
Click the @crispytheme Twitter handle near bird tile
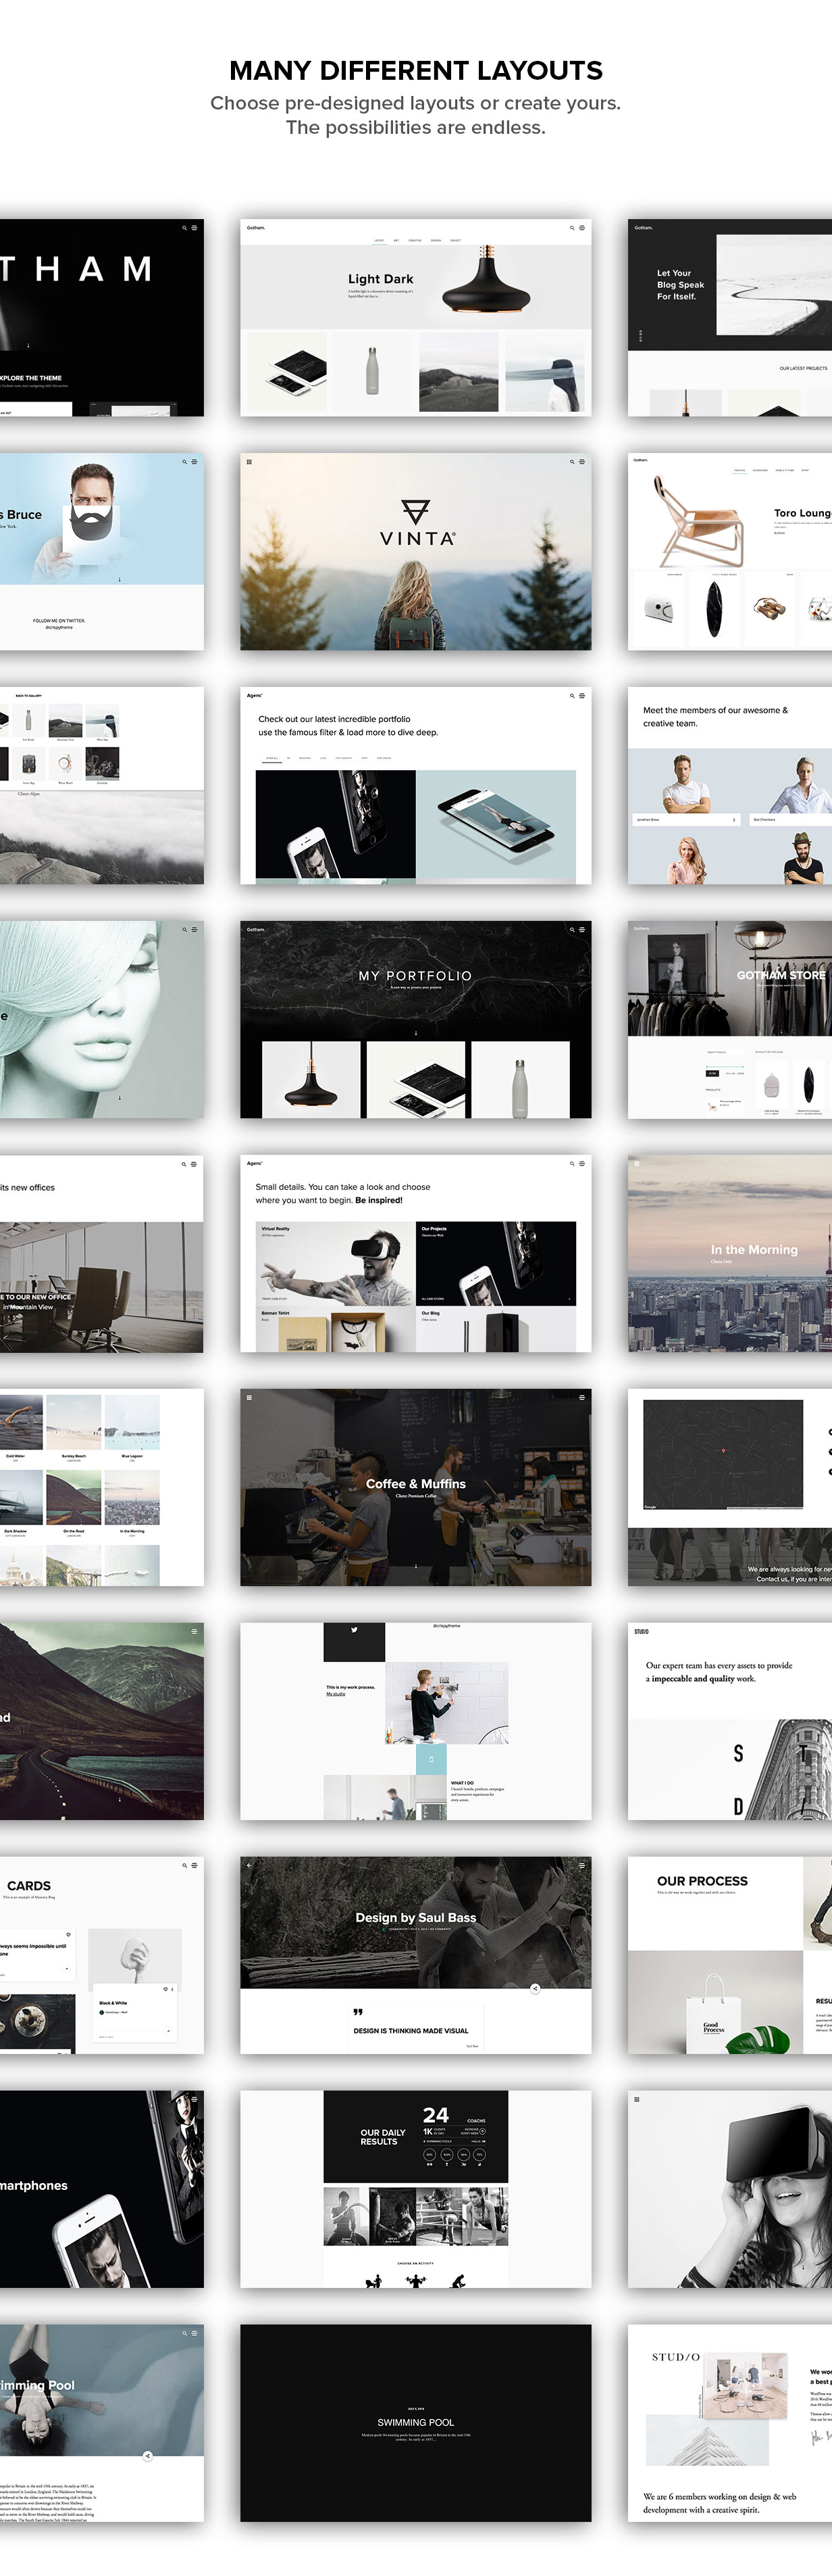(446, 1626)
